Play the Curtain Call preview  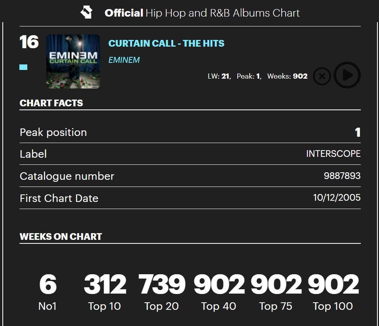tap(347, 75)
